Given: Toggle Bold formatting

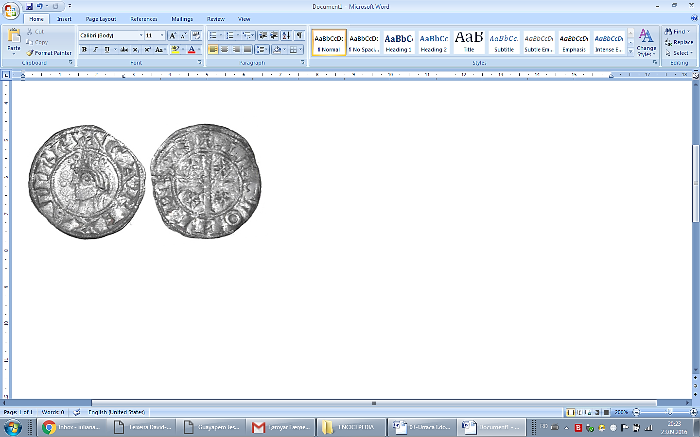Looking at the screenshot, I should [x=84, y=50].
